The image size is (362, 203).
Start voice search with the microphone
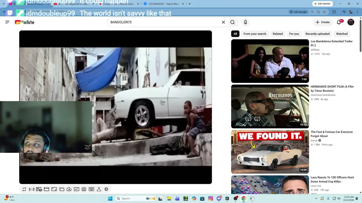point(245,22)
